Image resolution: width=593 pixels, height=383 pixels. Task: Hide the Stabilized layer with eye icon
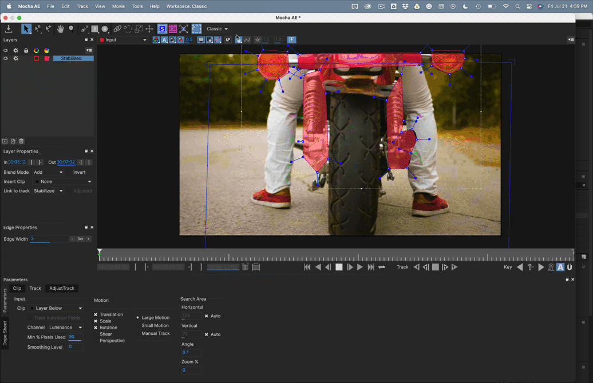(x=6, y=58)
